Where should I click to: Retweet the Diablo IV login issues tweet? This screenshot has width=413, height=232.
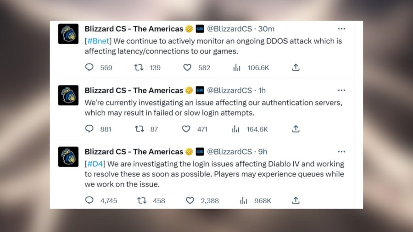tap(142, 200)
